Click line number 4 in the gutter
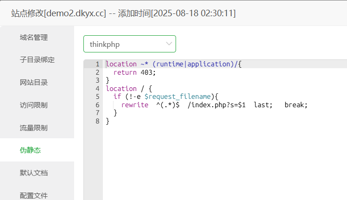Viewport: 347px width, 200px height. (97, 88)
